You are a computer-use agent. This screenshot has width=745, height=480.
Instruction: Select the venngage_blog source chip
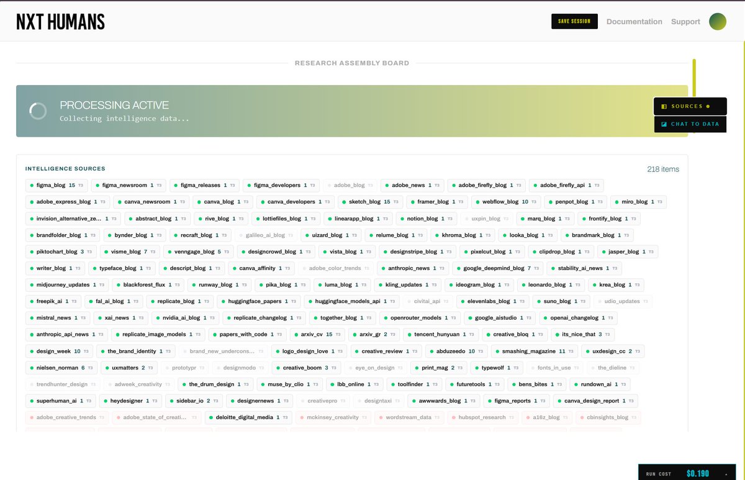point(199,251)
